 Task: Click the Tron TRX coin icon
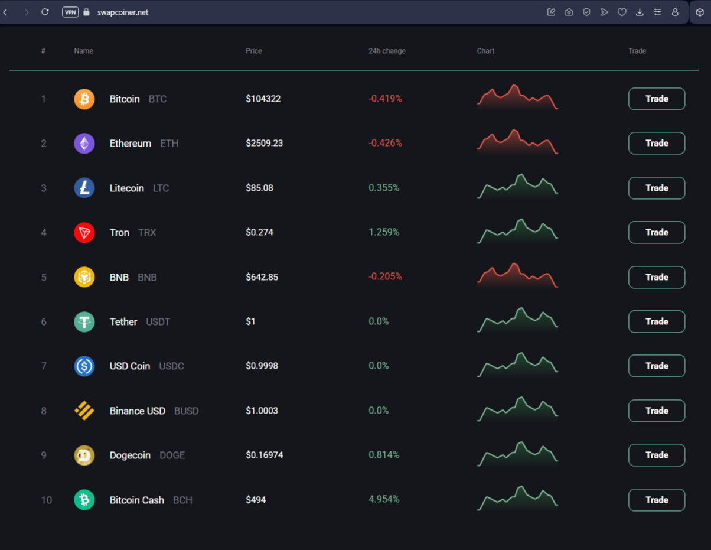(x=84, y=232)
